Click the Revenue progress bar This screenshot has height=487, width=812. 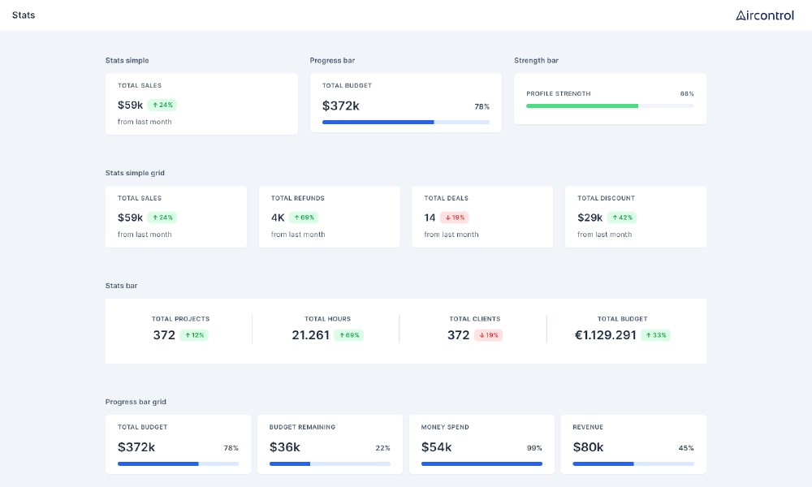633,464
